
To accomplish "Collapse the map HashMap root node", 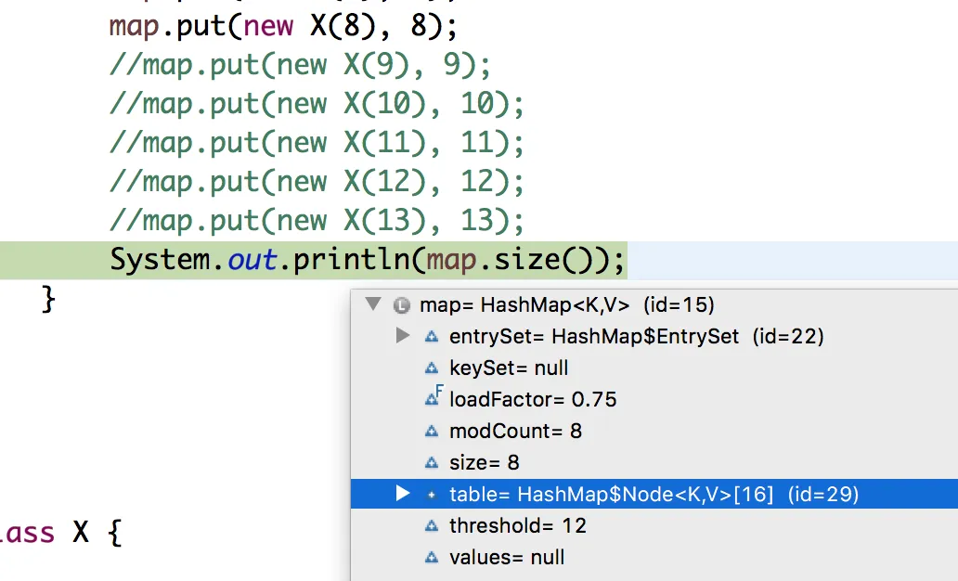I will pos(373,303).
